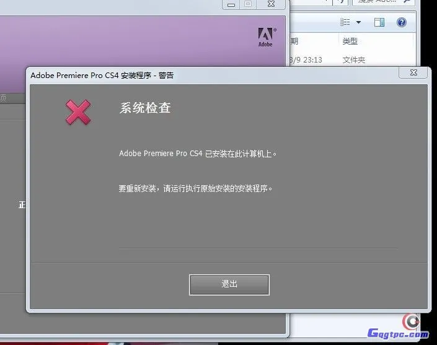Screen dimensions: 437x345
Task: Click the 退出 button in the warning dialog
Action: pos(229,284)
